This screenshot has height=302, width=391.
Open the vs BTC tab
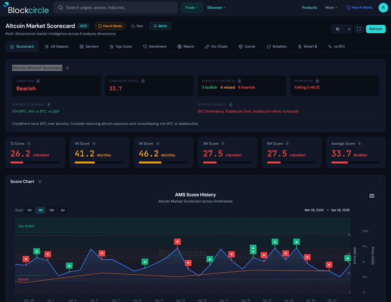(x=336, y=47)
